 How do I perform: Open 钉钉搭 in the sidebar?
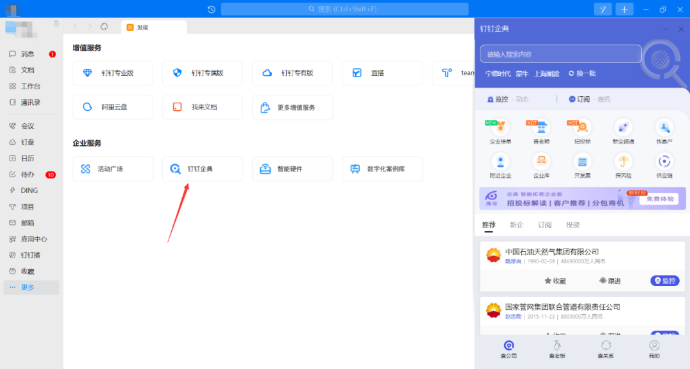31,256
